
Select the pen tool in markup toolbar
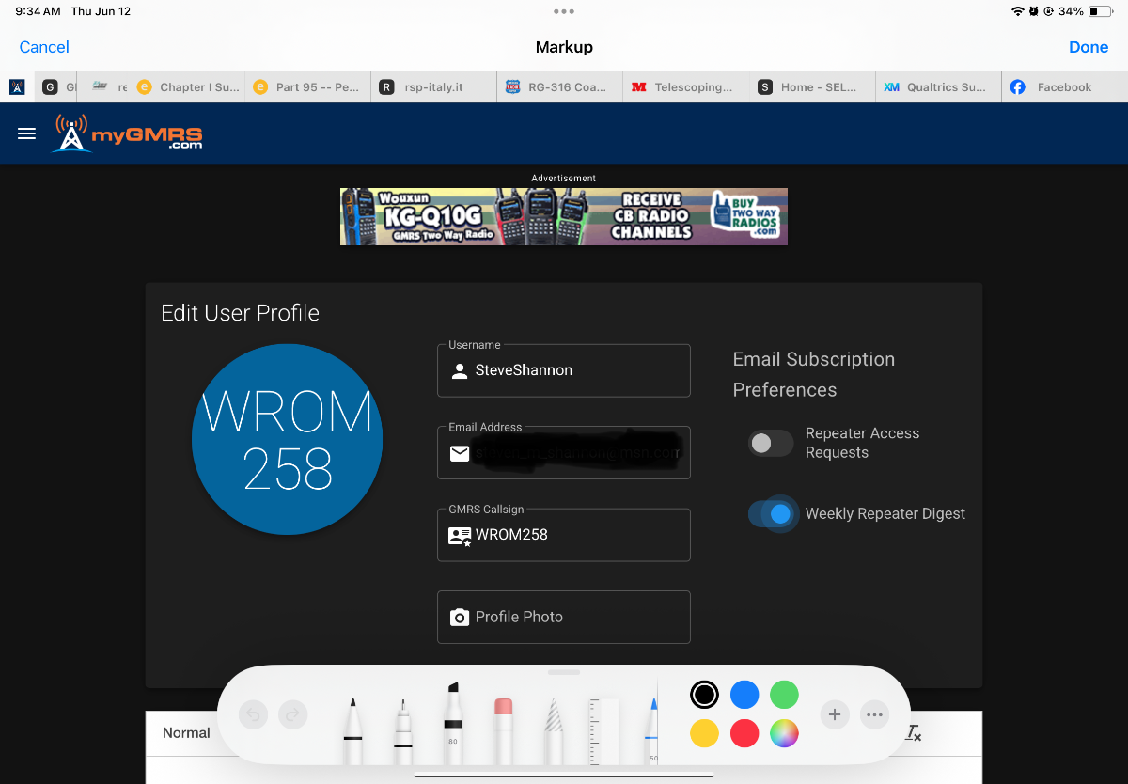tap(353, 729)
